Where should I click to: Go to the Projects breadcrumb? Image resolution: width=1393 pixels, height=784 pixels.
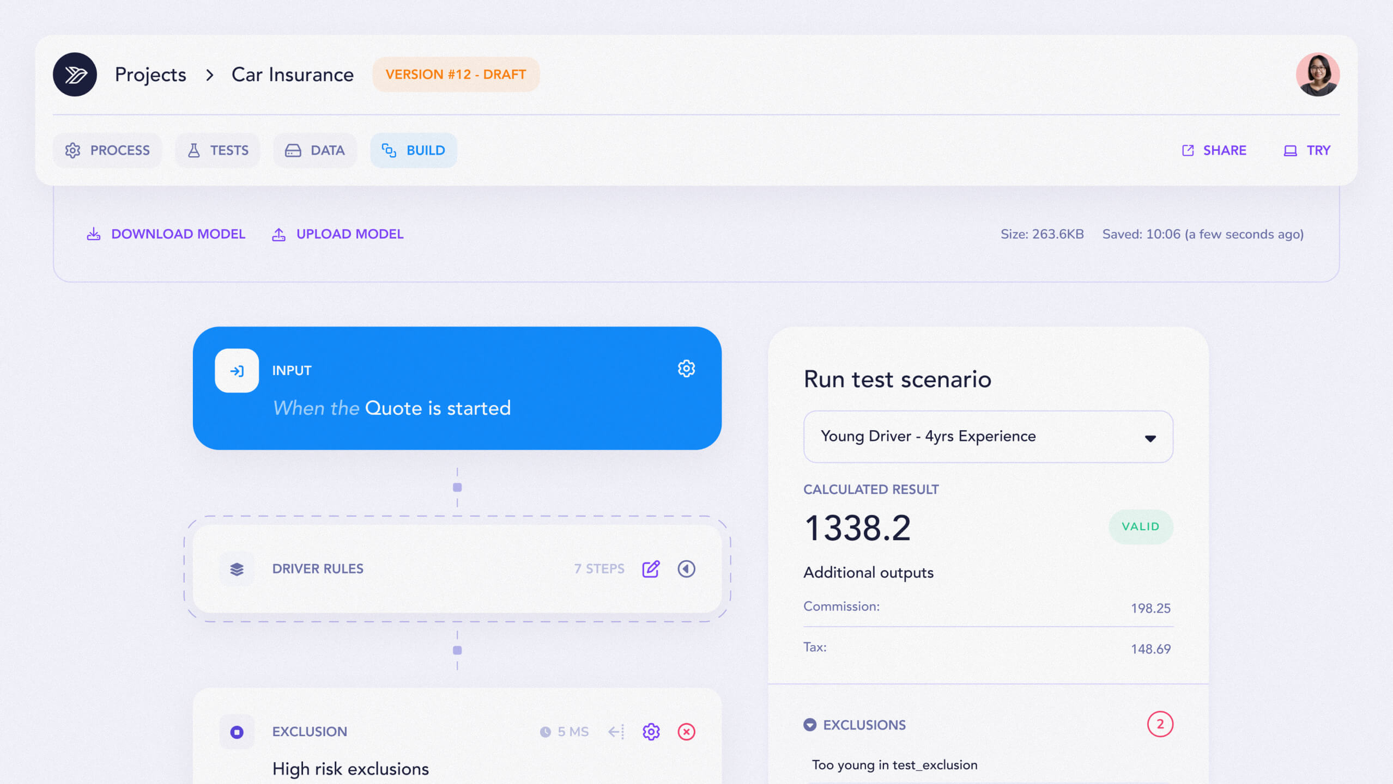pyautogui.click(x=150, y=75)
